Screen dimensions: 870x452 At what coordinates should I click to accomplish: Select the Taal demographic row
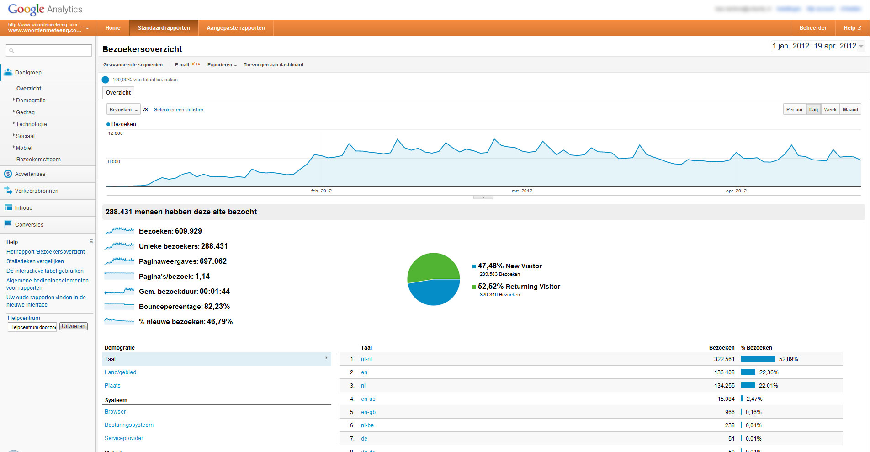click(217, 359)
